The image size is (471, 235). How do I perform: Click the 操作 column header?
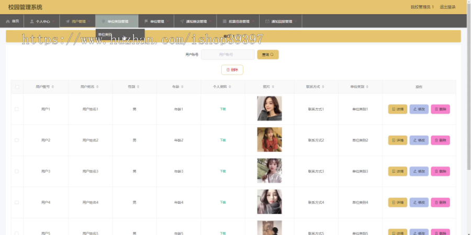tap(419, 87)
